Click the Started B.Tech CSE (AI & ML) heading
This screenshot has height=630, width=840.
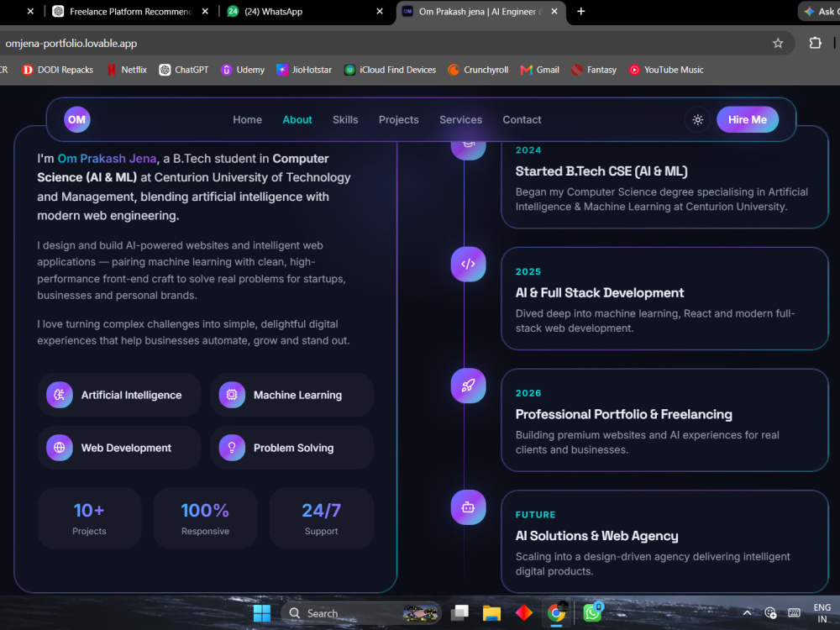[601, 171]
